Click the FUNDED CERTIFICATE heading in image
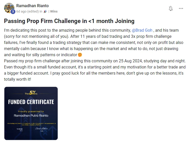 tap(31, 102)
